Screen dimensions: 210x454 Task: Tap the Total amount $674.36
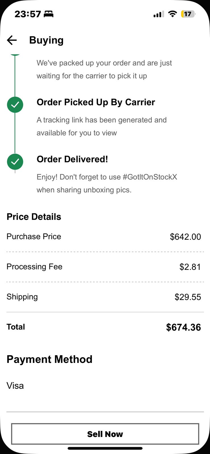(x=183, y=327)
